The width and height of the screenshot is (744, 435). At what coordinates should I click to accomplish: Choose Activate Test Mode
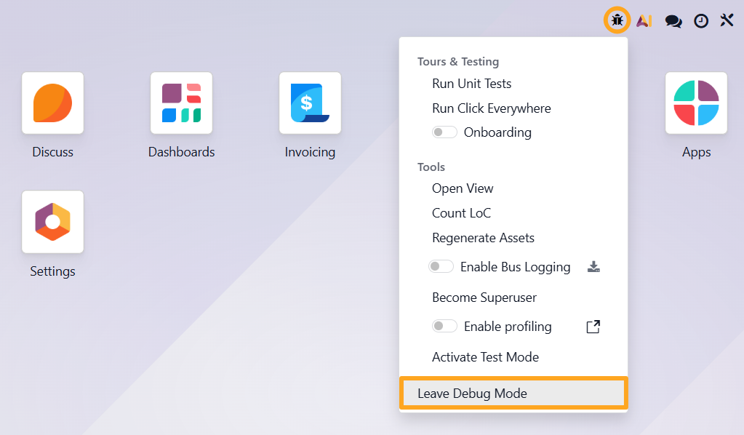point(485,356)
